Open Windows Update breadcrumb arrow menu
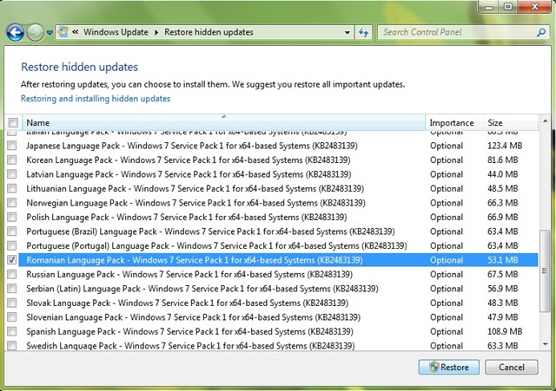 [x=156, y=32]
